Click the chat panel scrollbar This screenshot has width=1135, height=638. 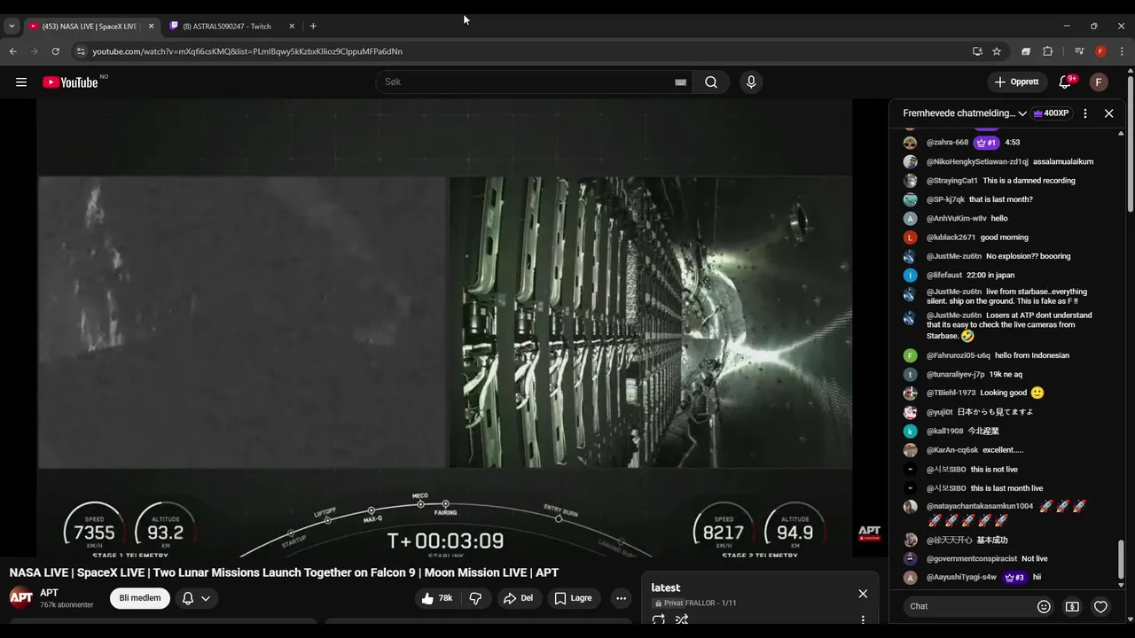pos(1121,561)
